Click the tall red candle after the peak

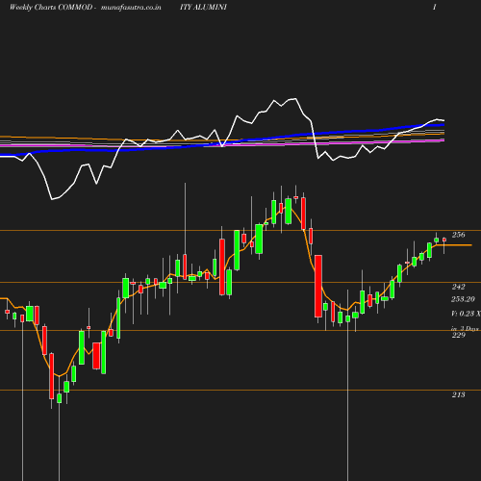[318, 287]
